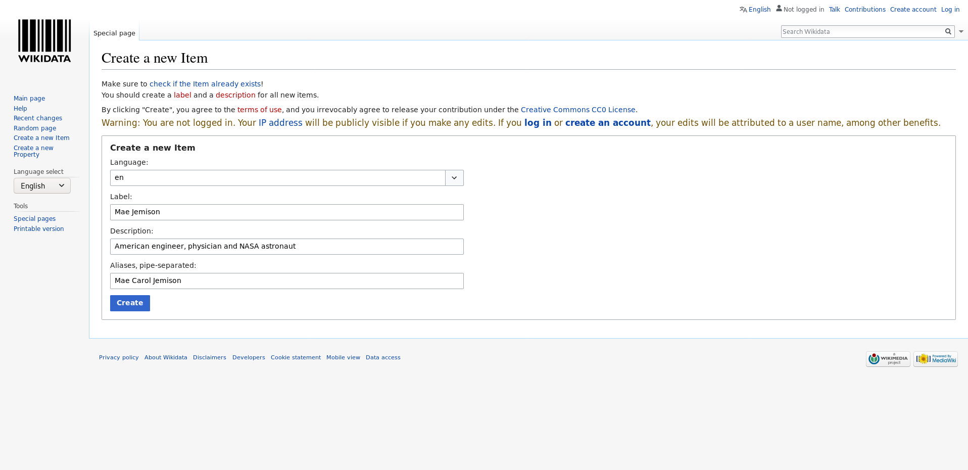Open the arrow menu right of search
Viewport: 968px width, 470px height.
(961, 31)
